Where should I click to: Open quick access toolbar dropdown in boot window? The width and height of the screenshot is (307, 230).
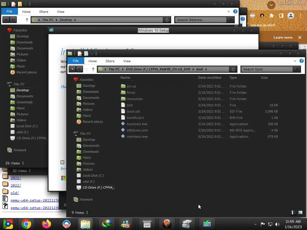pos(92,54)
